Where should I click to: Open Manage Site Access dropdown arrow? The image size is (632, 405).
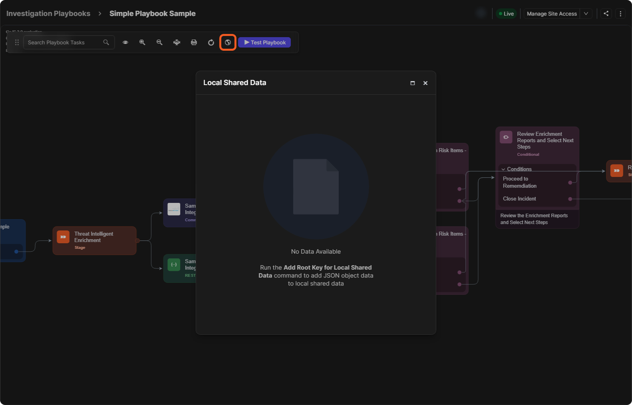[x=586, y=14]
